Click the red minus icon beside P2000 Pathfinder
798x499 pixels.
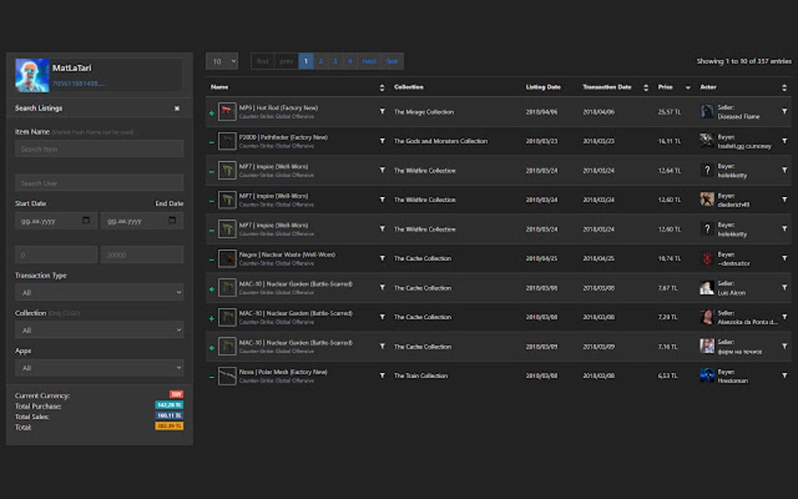point(212,141)
